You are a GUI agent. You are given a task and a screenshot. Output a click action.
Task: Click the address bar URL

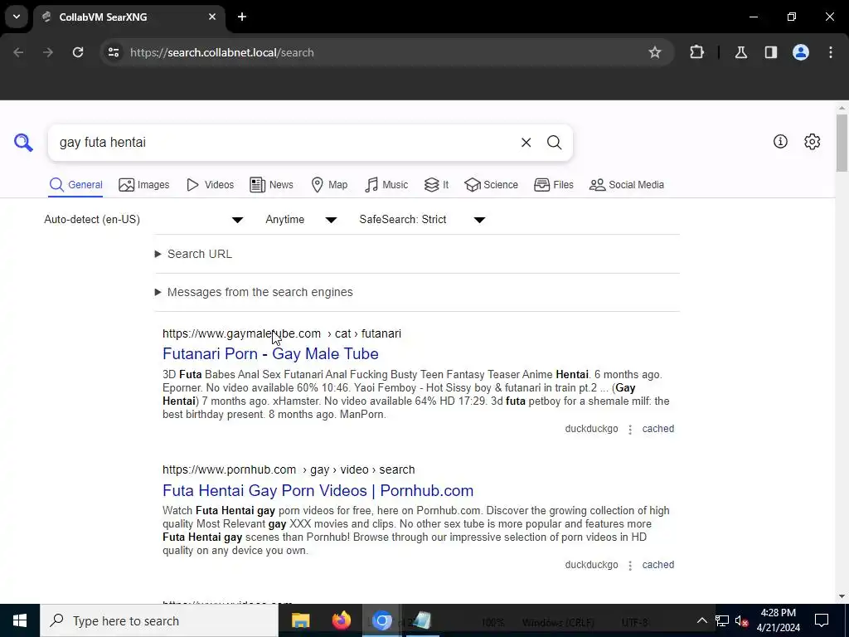click(x=222, y=52)
